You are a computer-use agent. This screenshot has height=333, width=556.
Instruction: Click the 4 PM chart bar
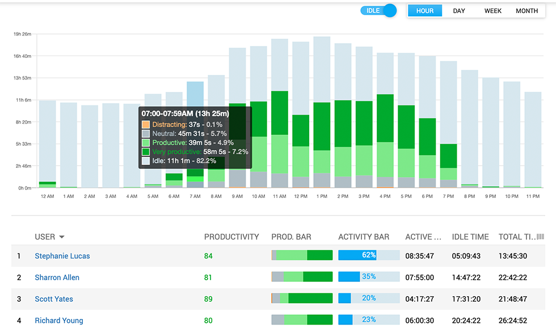(x=385, y=120)
